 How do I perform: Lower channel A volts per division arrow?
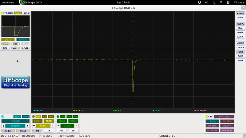[34, 126]
